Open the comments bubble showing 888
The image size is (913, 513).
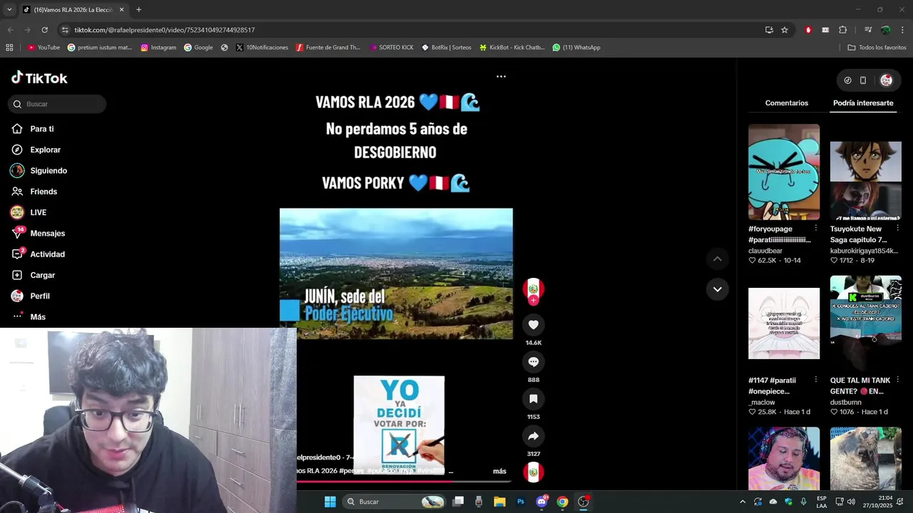pos(533,362)
